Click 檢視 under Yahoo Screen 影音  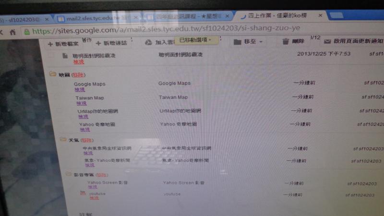(93, 187)
